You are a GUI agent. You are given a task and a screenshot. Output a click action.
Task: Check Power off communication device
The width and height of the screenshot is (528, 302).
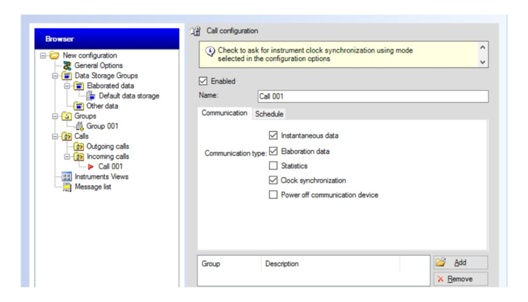273,195
